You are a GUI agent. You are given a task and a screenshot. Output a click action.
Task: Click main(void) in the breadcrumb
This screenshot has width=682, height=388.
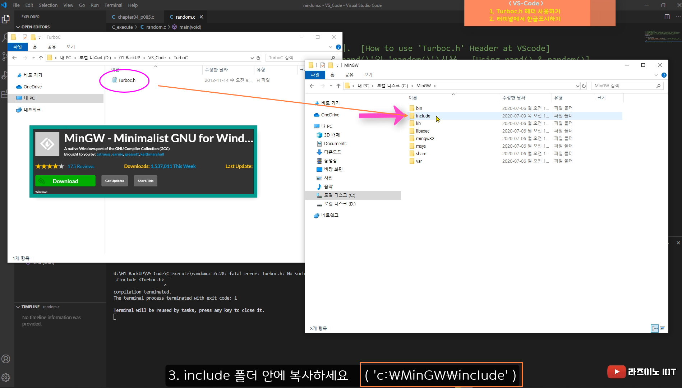pos(190,27)
